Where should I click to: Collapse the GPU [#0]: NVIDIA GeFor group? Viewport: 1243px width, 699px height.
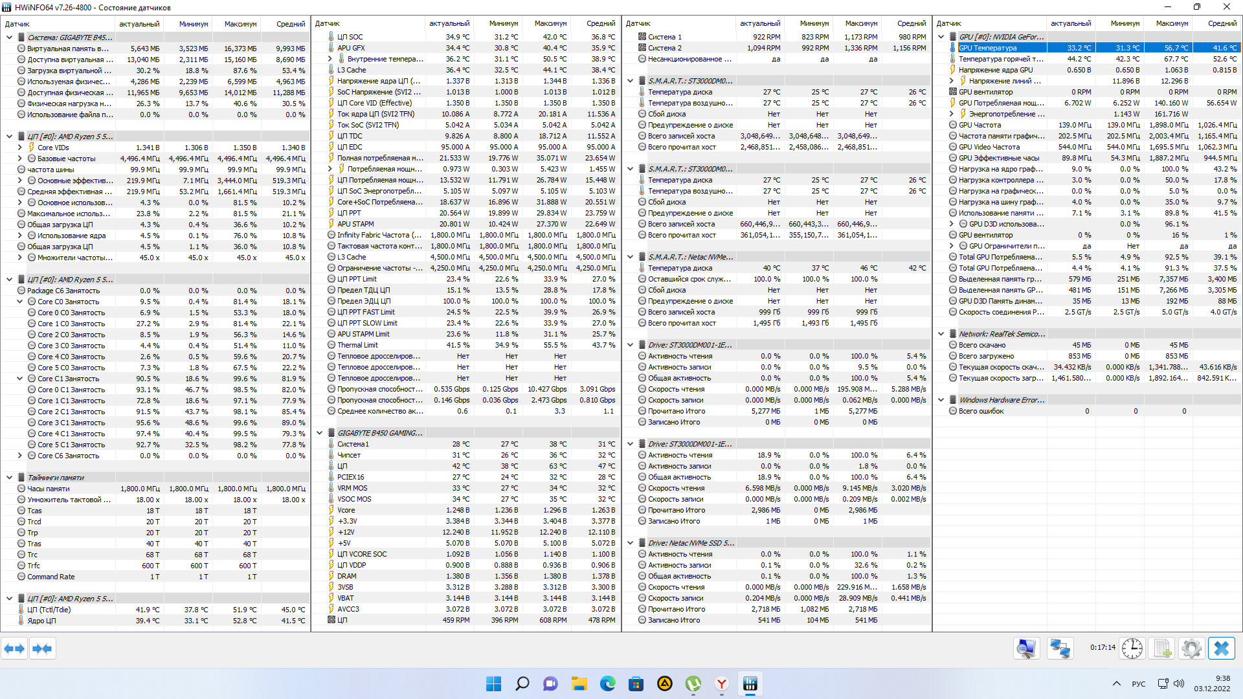[941, 37]
